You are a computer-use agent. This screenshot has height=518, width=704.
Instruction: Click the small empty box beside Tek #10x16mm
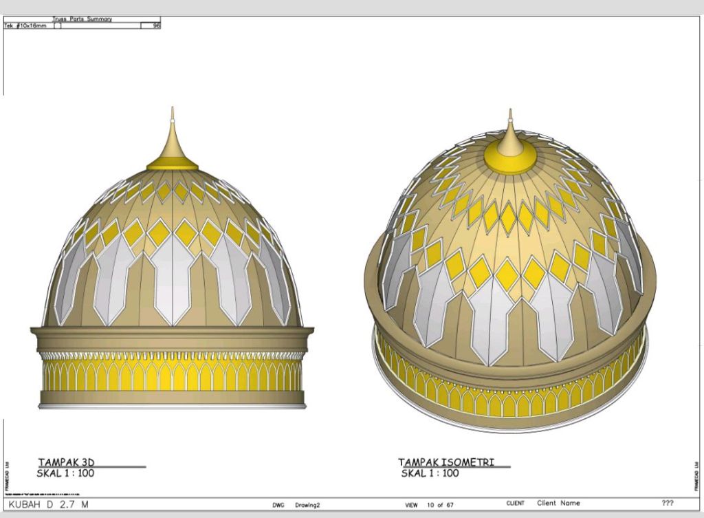(x=57, y=25)
